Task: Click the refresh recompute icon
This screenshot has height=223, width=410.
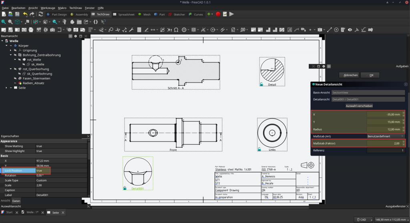Action: click(x=40, y=14)
